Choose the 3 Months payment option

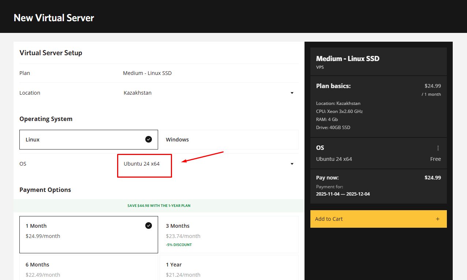[229, 234]
